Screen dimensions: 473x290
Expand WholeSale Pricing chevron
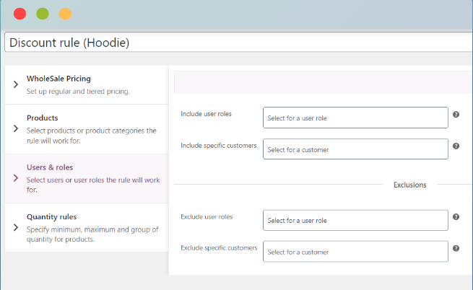[x=16, y=84]
